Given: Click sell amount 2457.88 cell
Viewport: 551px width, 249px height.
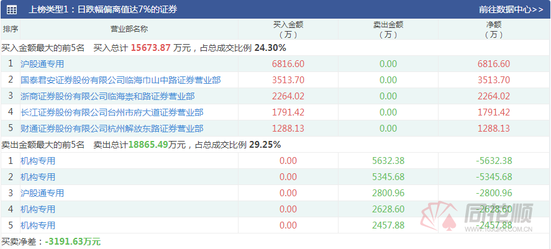Looking at the screenshot, I should point(388,225).
